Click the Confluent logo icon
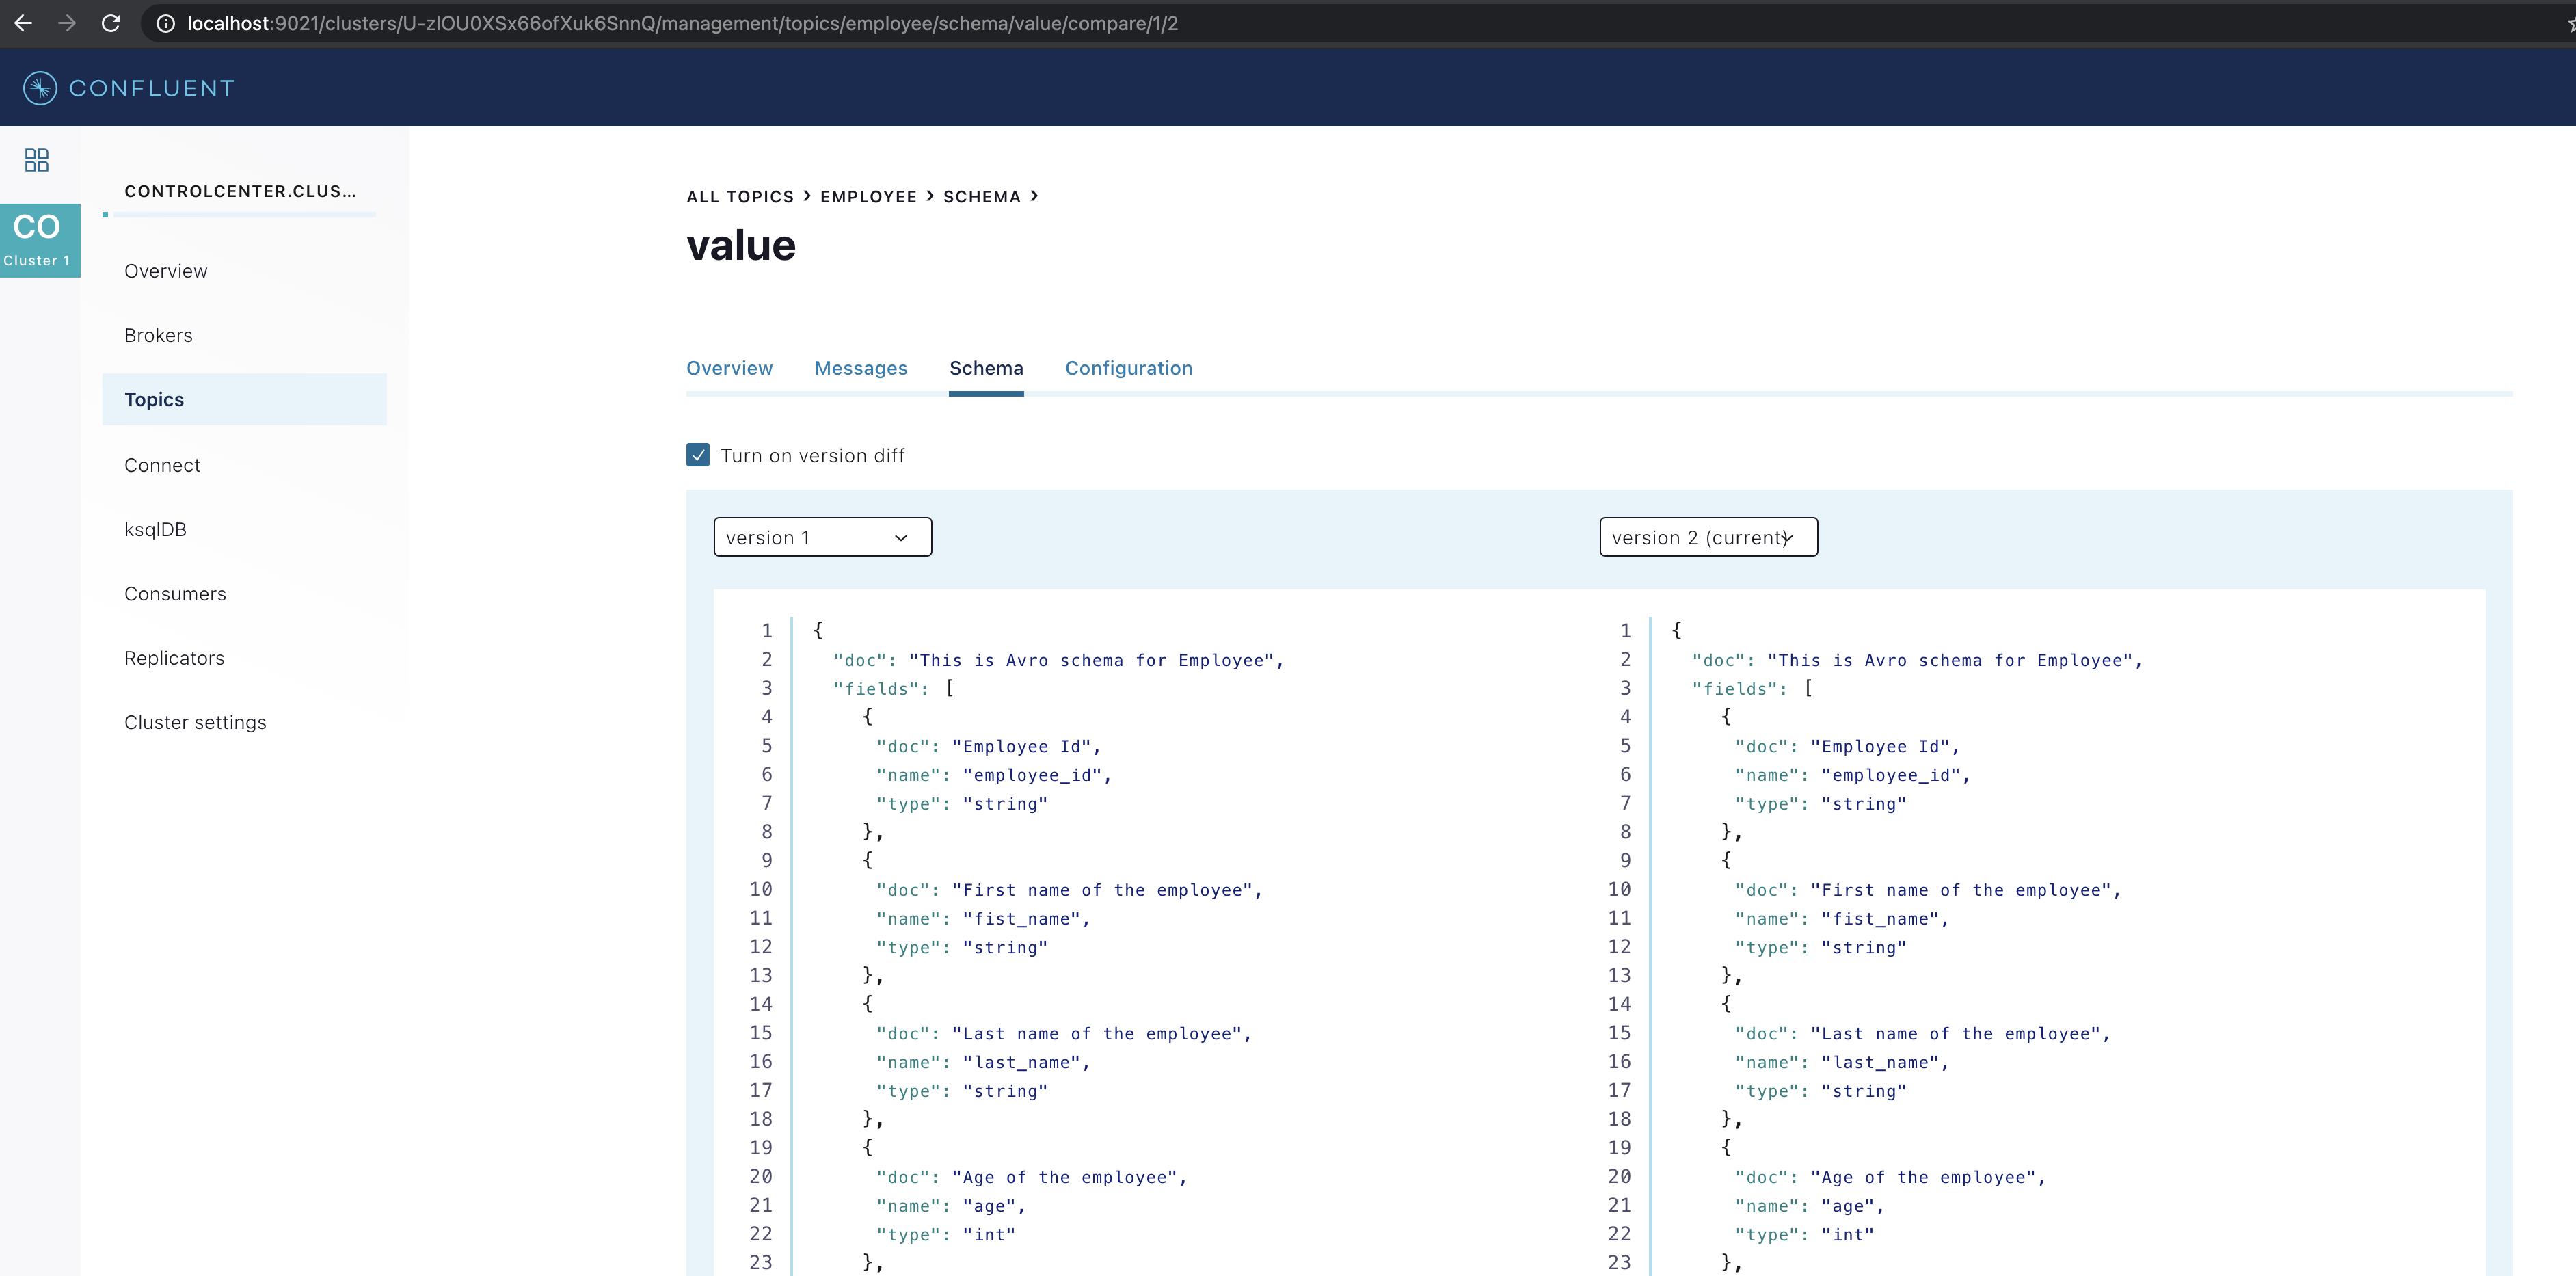Image resolution: width=2576 pixels, height=1276 pixels. click(40, 88)
